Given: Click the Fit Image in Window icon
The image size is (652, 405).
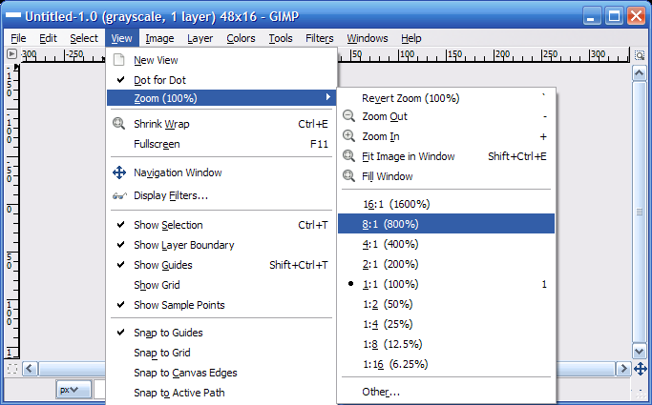Looking at the screenshot, I should point(348,156).
